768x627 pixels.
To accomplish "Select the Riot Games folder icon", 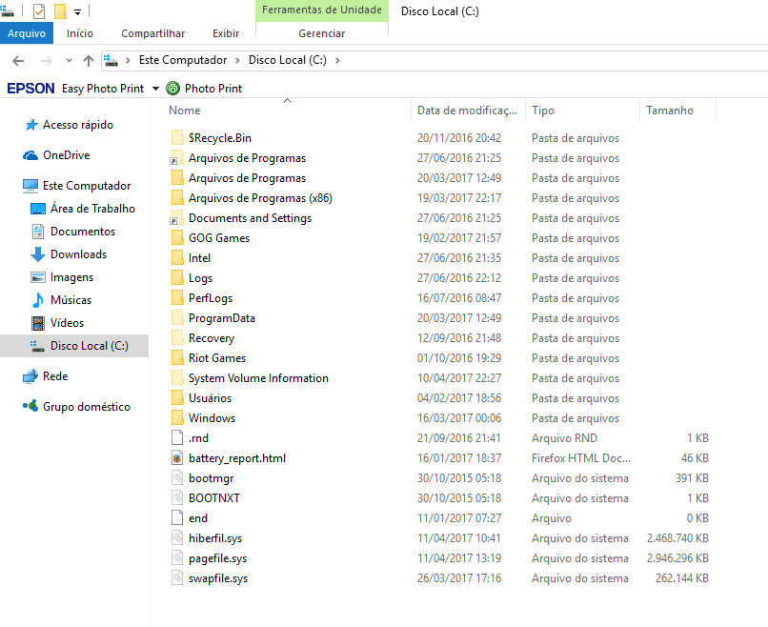I will click(177, 358).
